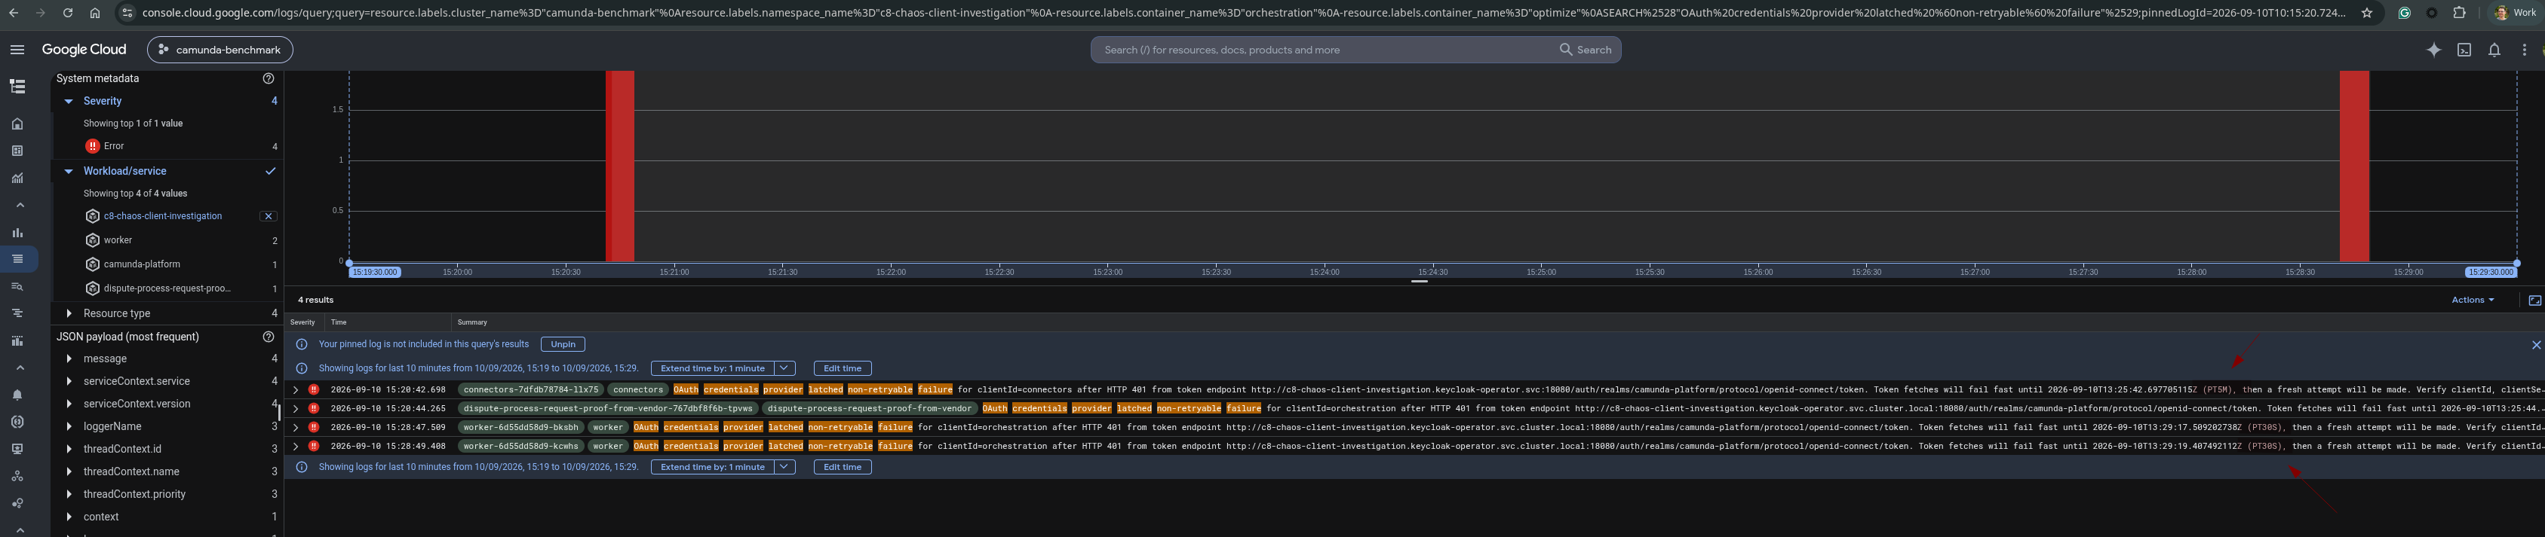Screen dimensions: 2545x537
Task: Toggle the Workload/service filter checkmark
Action: coord(270,171)
